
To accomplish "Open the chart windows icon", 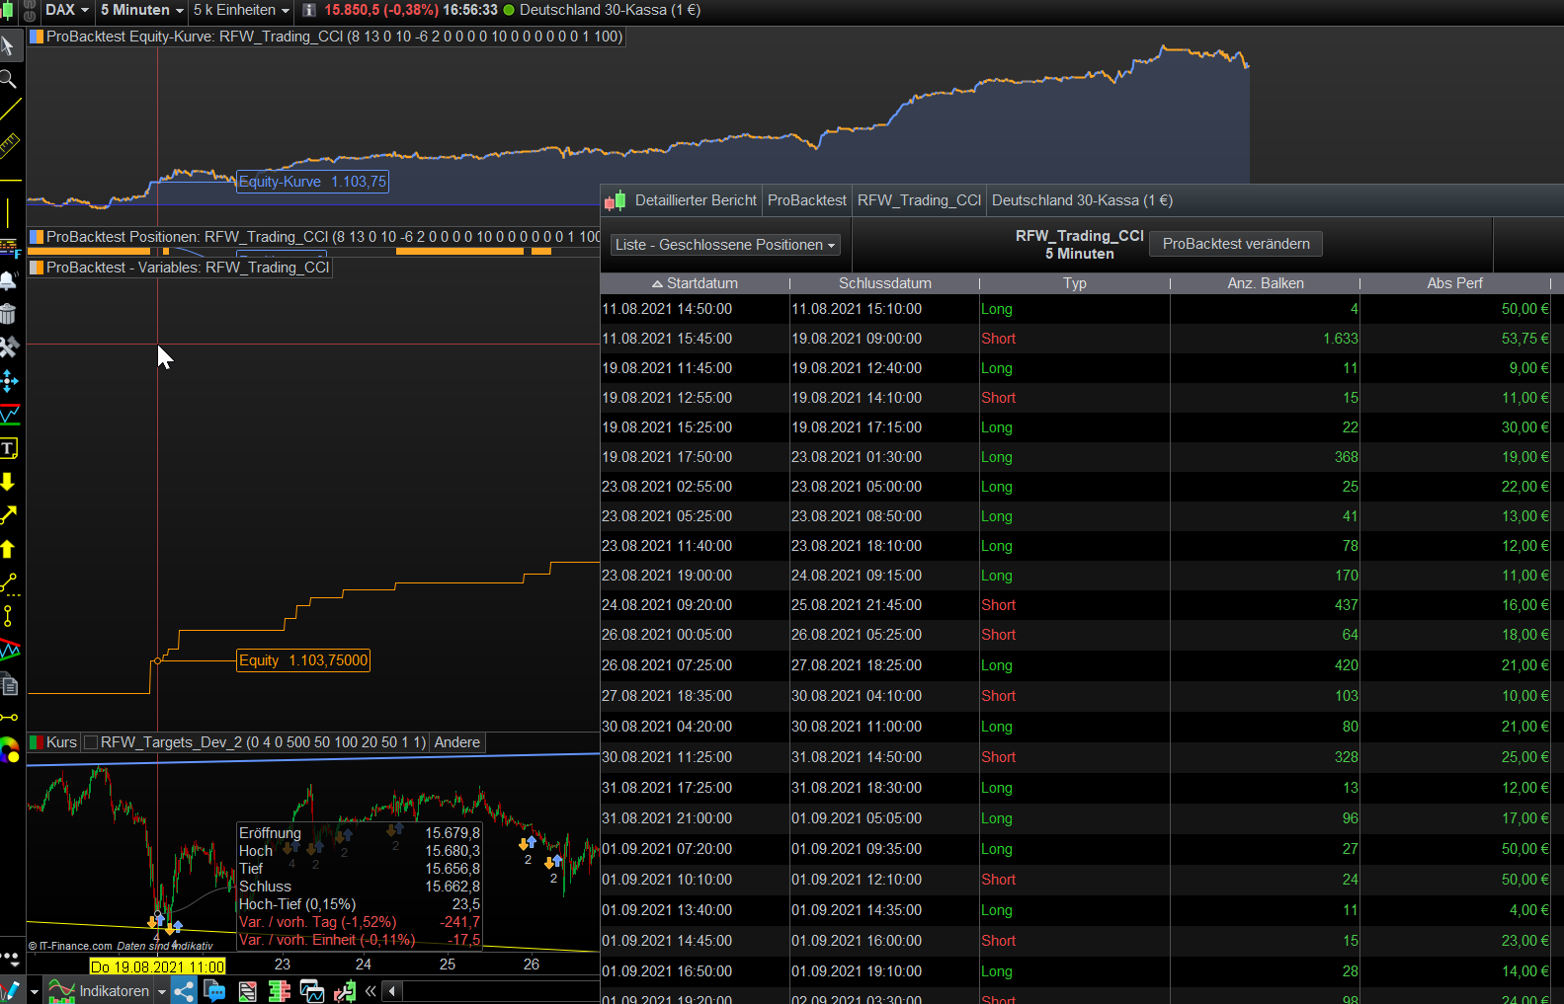I will coord(312,991).
